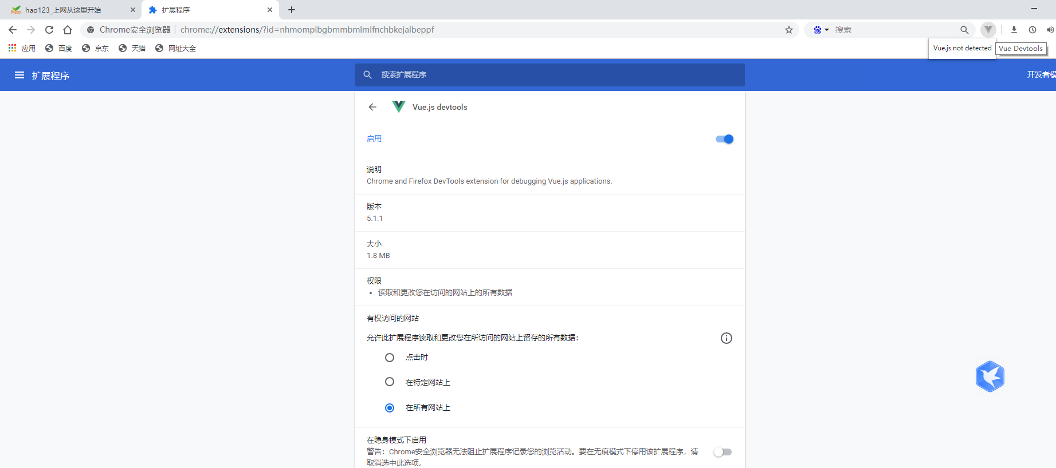The width and height of the screenshot is (1056, 468).
Task: Click the site access info icon
Action: pyautogui.click(x=727, y=338)
